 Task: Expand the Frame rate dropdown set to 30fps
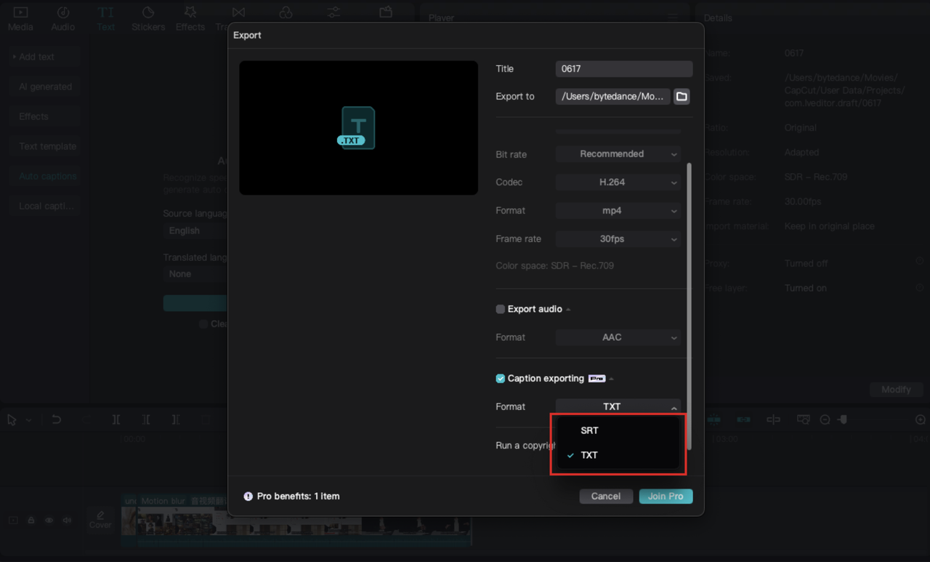(618, 238)
